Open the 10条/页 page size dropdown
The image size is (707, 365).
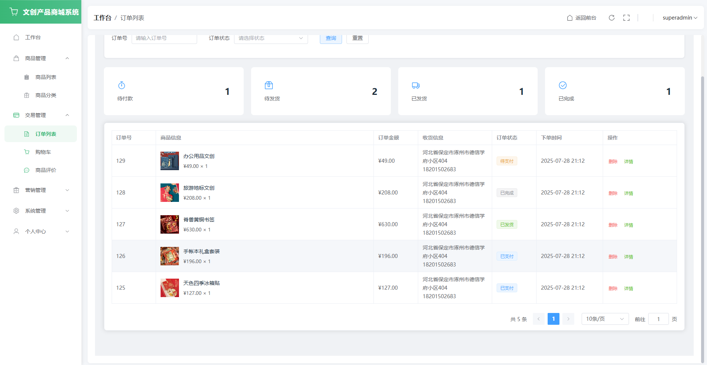tap(605, 319)
